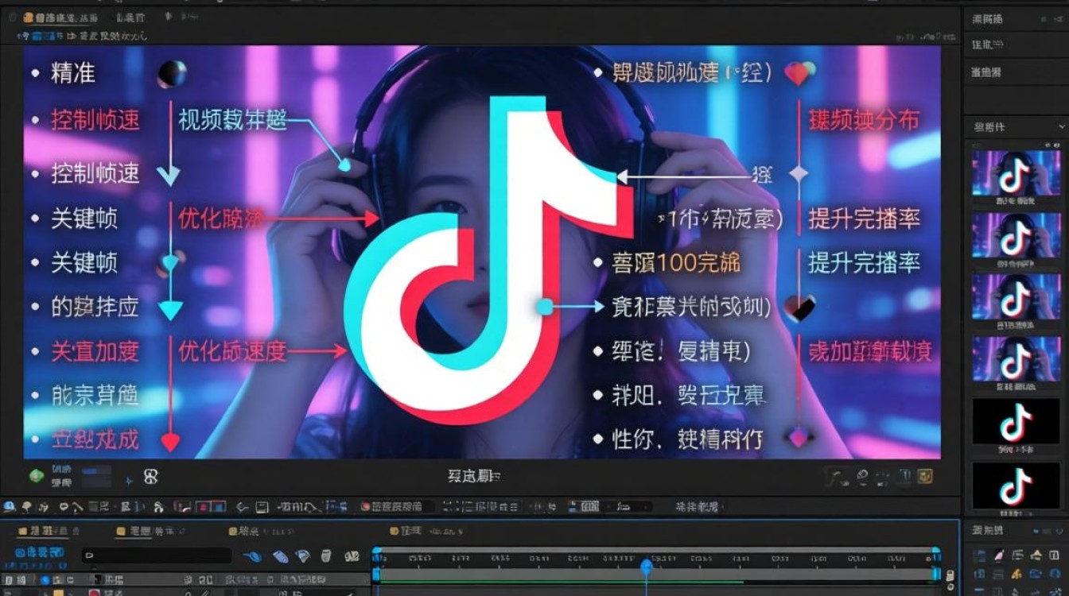This screenshot has height=596, width=1069.
Task: Open the third yellow-marked tab in the timeline panel
Action: tap(262, 531)
